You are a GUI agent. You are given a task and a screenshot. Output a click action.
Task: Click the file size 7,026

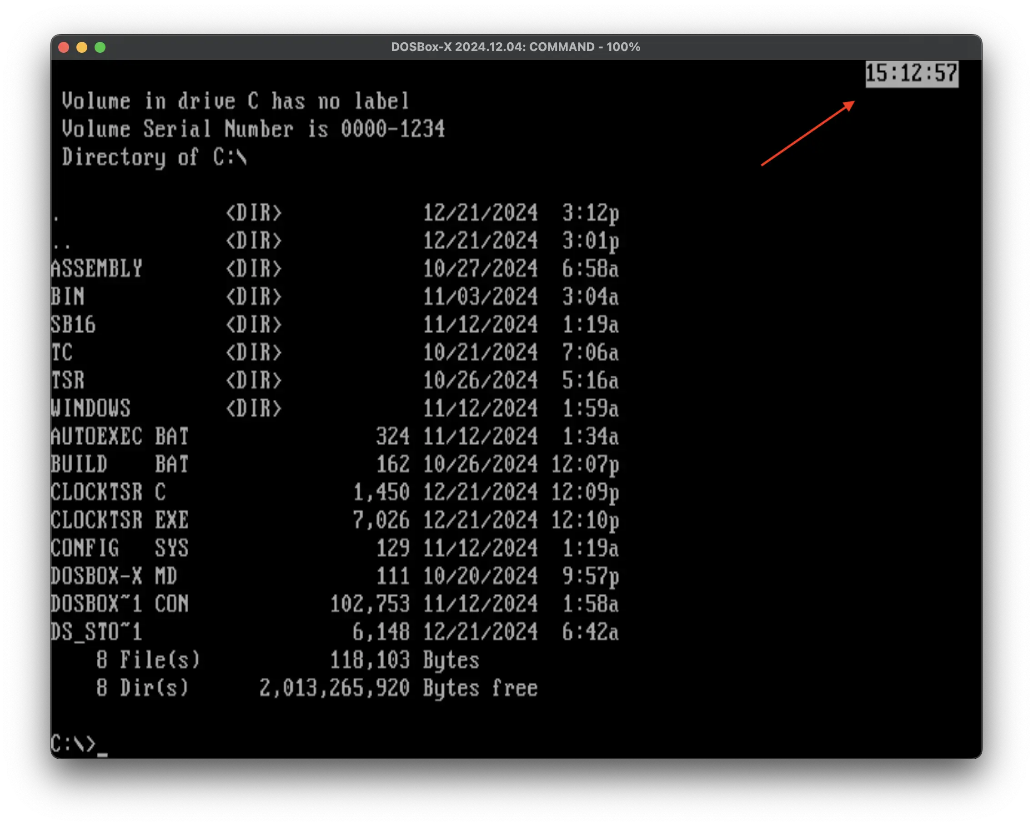coord(381,520)
